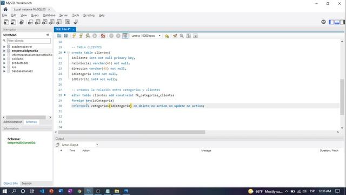Create a new view
Screen dimensions: 346x195
[44, 22]
